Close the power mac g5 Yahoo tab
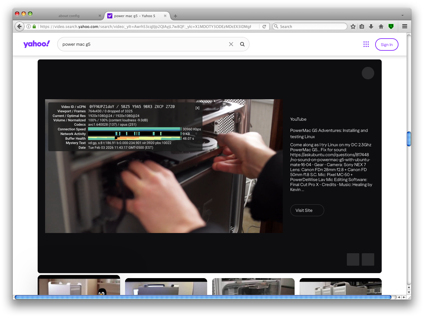The width and height of the screenshot is (424, 317). click(165, 16)
